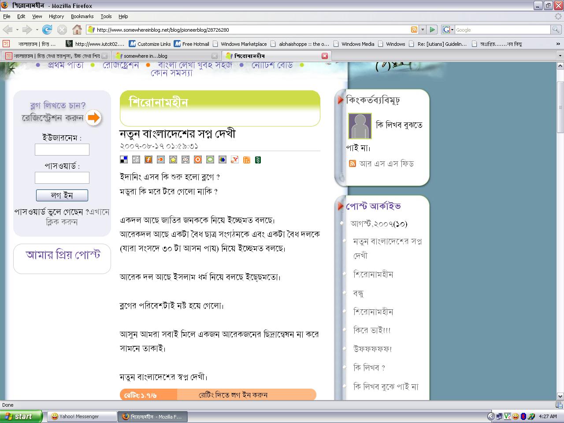Open Customize Links bookmark
The width and height of the screenshot is (564, 423).
tap(150, 44)
